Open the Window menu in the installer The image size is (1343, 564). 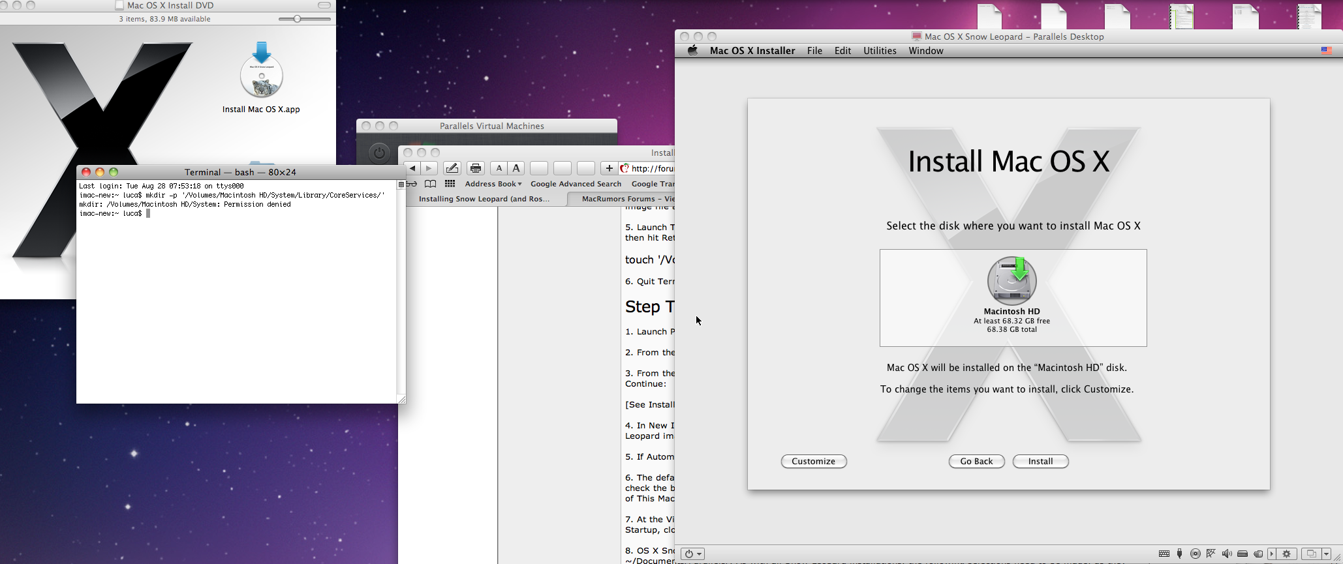(926, 51)
